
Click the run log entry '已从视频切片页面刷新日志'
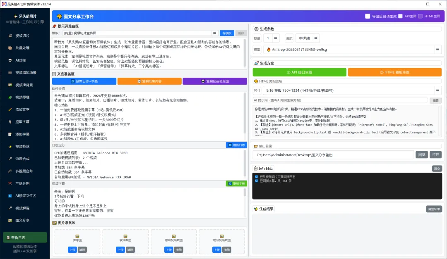coord(277,177)
